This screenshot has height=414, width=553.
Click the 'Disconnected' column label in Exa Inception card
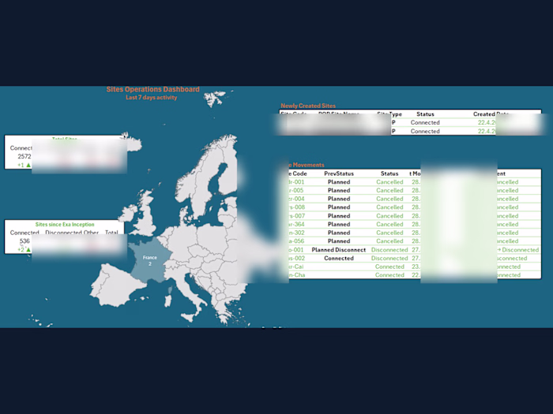tap(63, 233)
